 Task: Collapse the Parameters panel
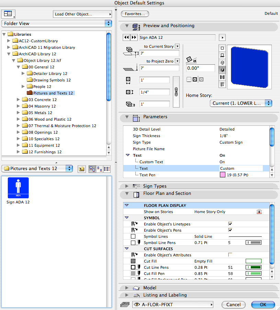[x=127, y=117]
